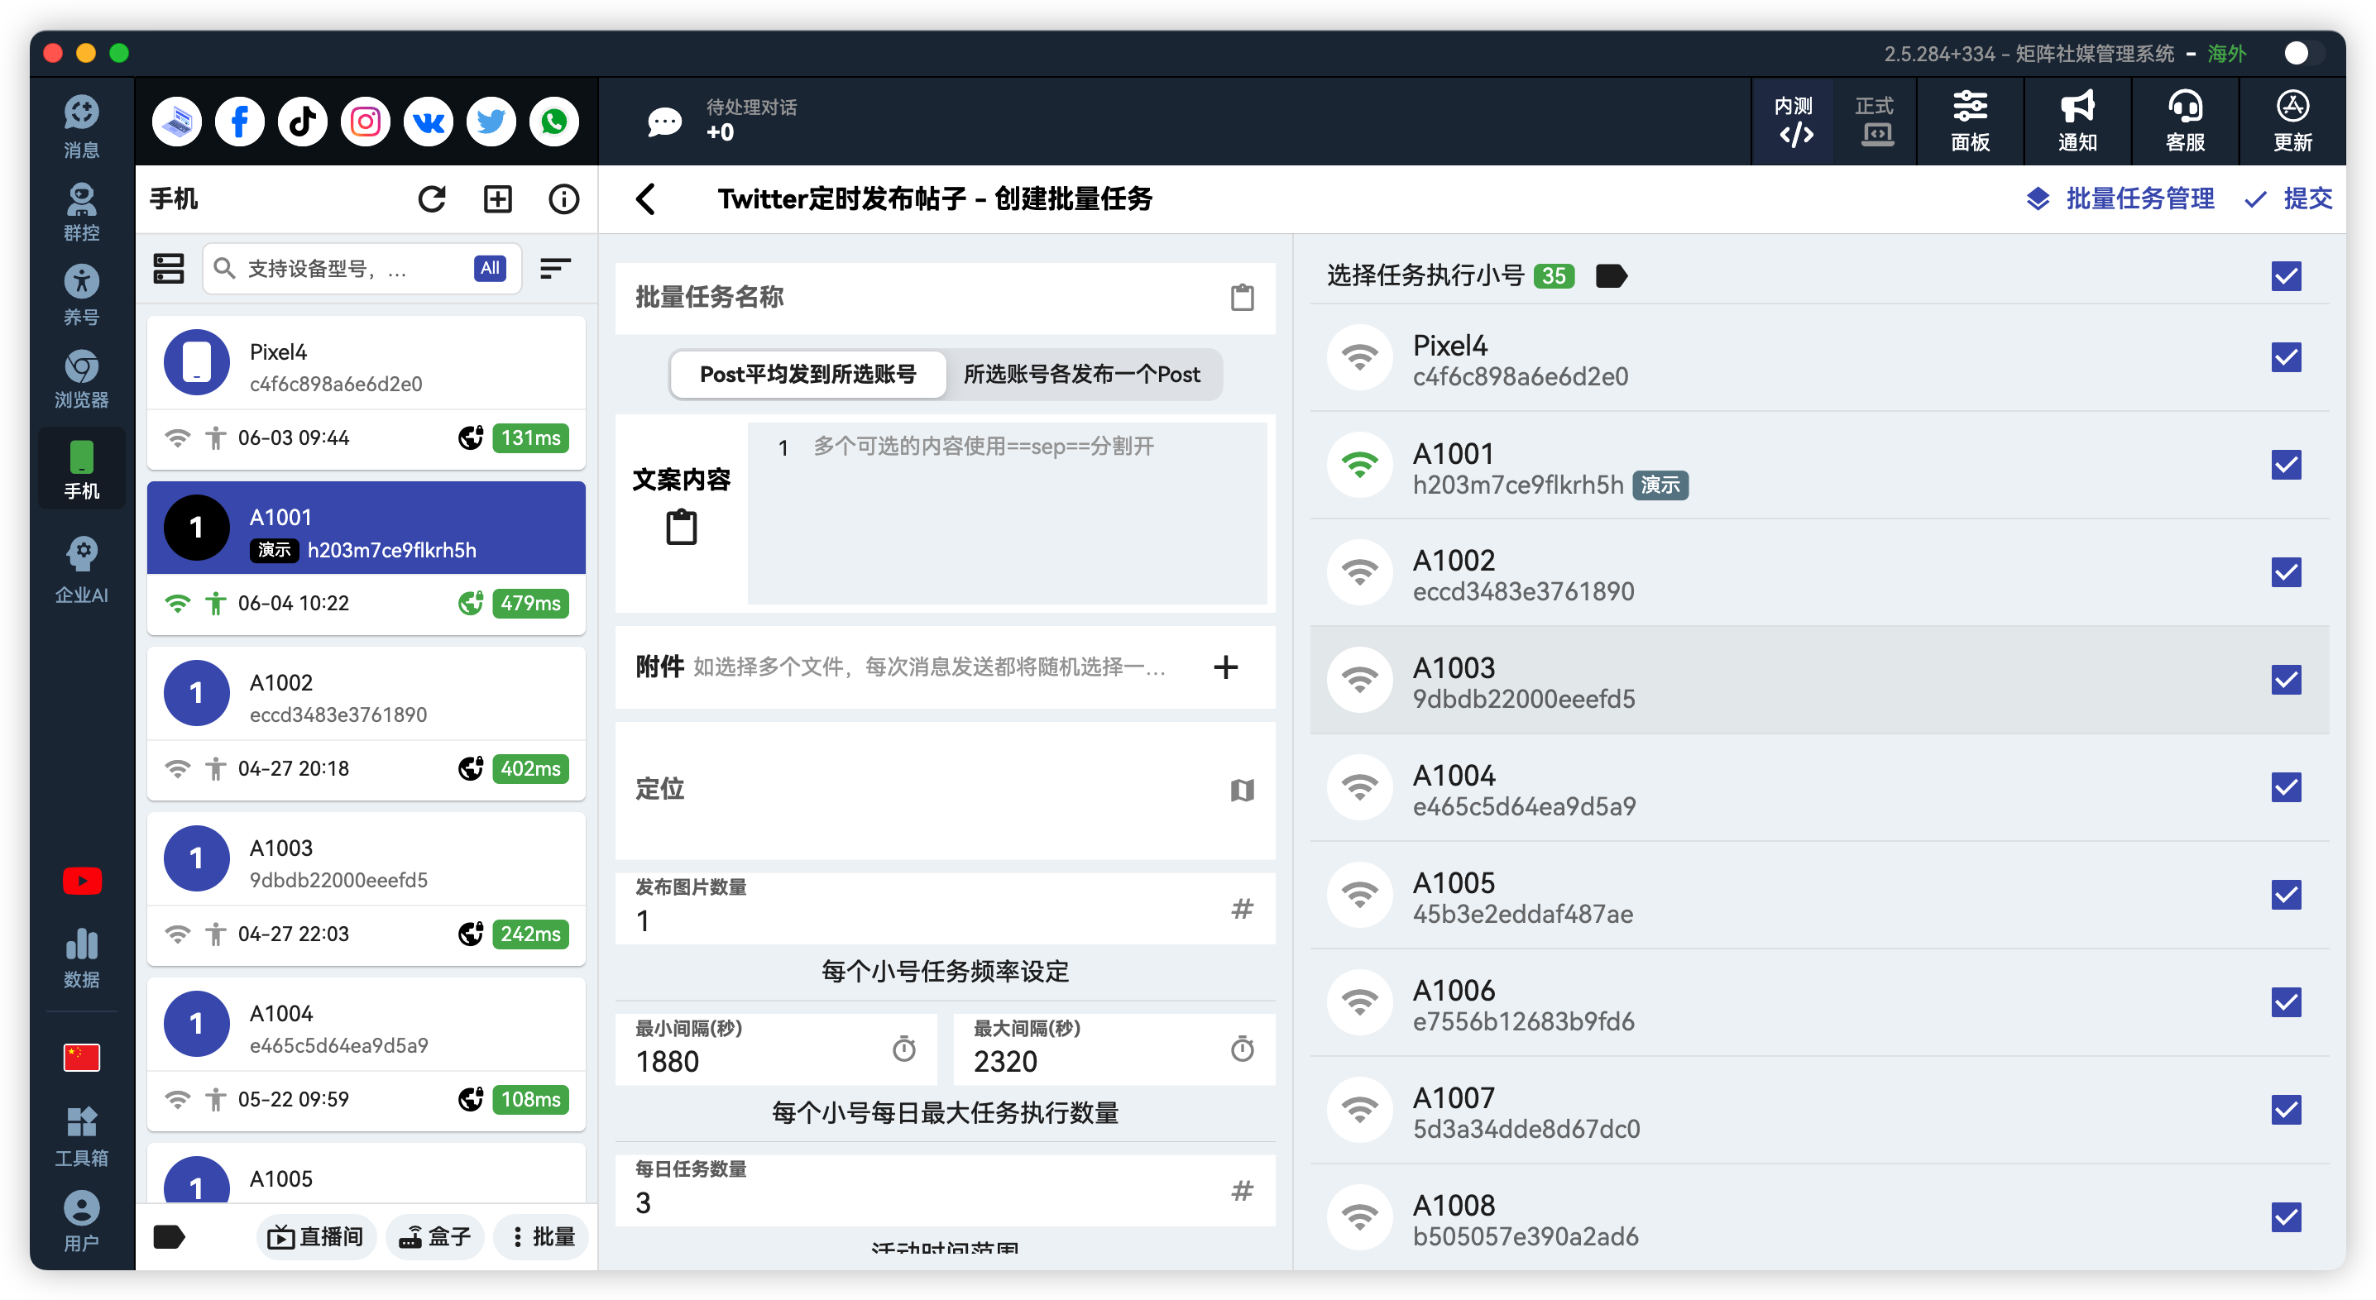Click the add device plus icon

(498, 199)
